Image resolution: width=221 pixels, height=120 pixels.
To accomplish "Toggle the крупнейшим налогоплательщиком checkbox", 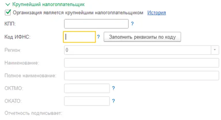I will click(8, 13).
